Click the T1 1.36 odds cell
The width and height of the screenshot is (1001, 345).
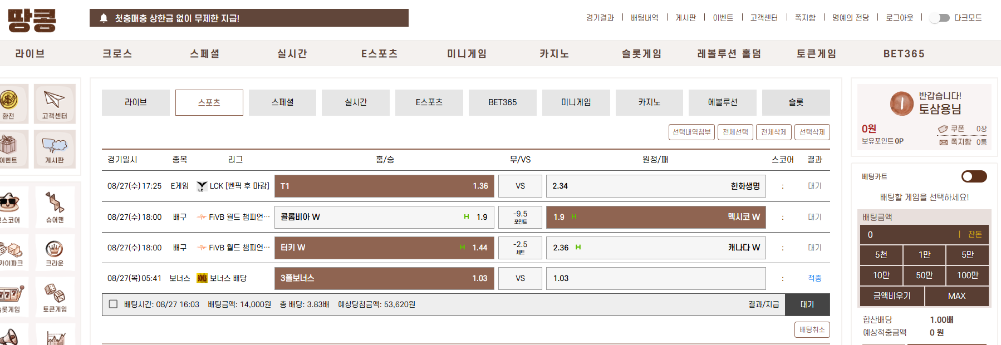[x=385, y=186]
